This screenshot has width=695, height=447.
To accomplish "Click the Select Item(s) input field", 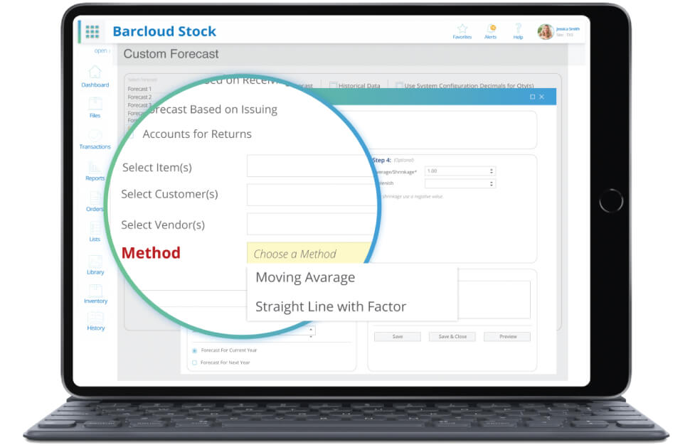I will click(x=310, y=166).
